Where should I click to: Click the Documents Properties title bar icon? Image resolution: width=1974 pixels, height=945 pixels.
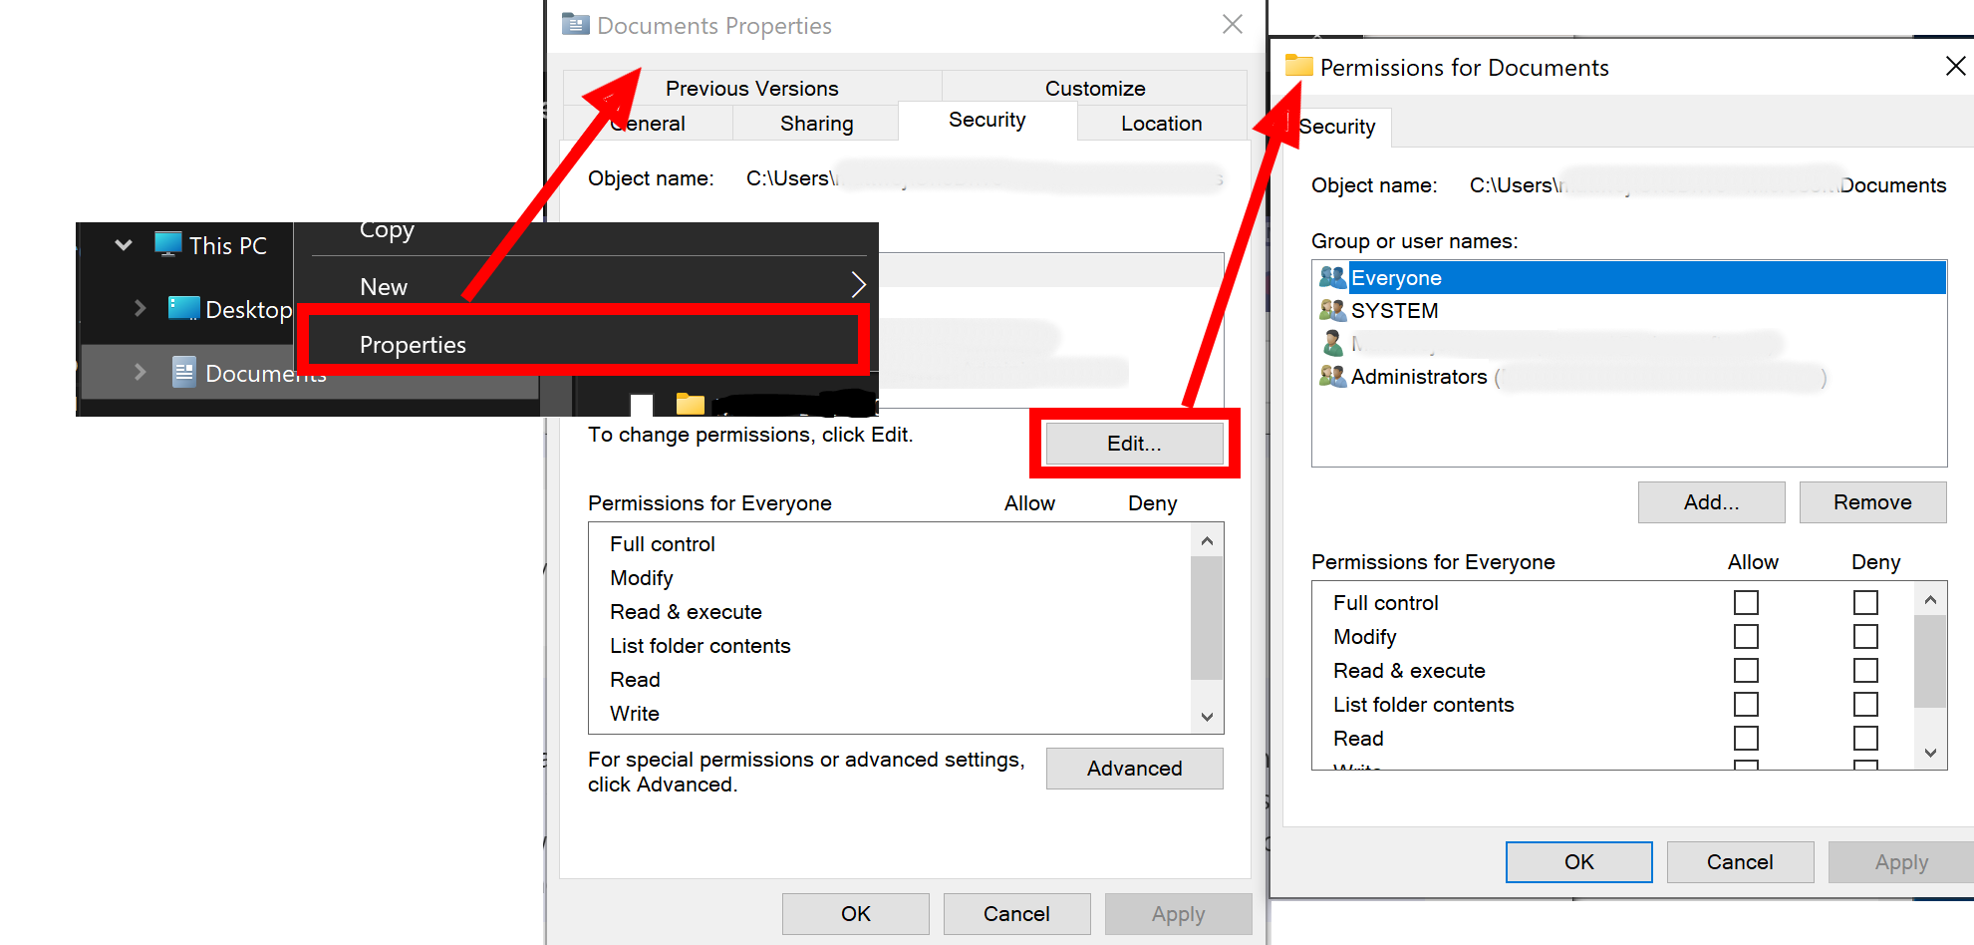point(574,24)
